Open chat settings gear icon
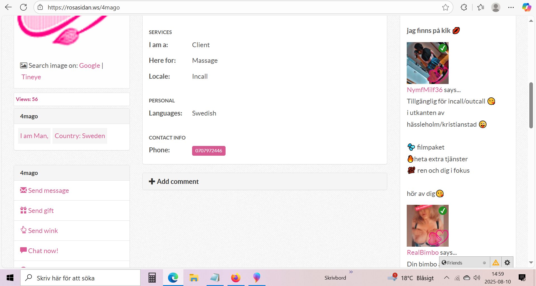The image size is (536, 286). pyautogui.click(x=507, y=263)
